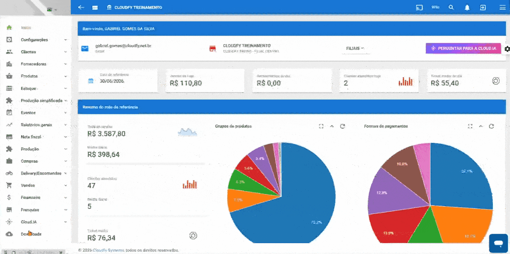The image size is (510, 254).
Task: Expand the Vendas chevron
Action: (65, 185)
